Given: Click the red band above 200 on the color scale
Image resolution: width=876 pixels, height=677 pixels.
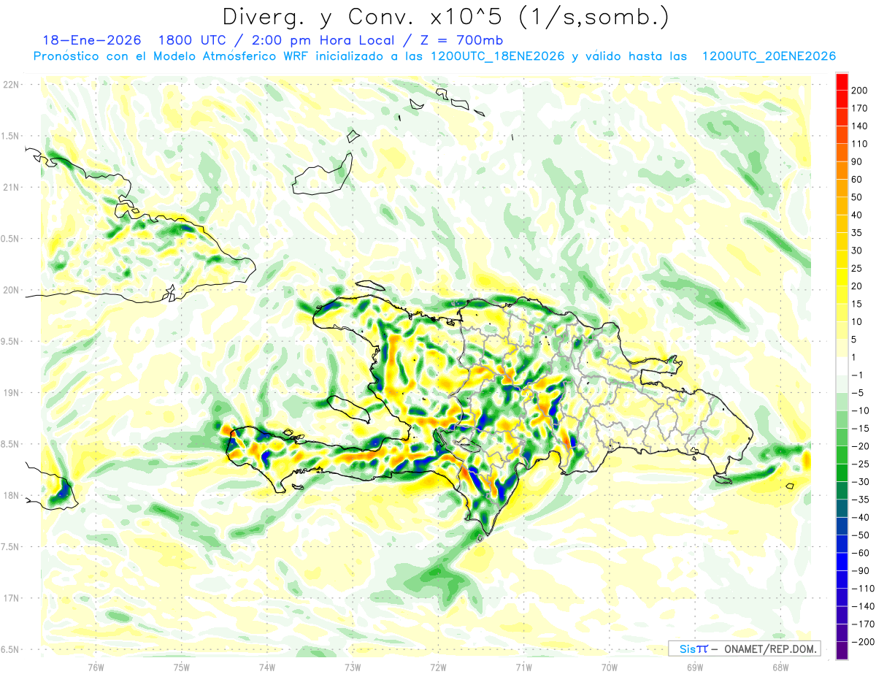Looking at the screenshot, I should (x=842, y=81).
